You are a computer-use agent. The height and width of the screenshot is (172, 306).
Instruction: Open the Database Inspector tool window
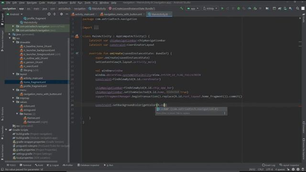click(88, 165)
